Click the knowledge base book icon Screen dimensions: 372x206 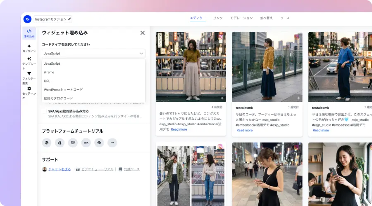(120, 169)
